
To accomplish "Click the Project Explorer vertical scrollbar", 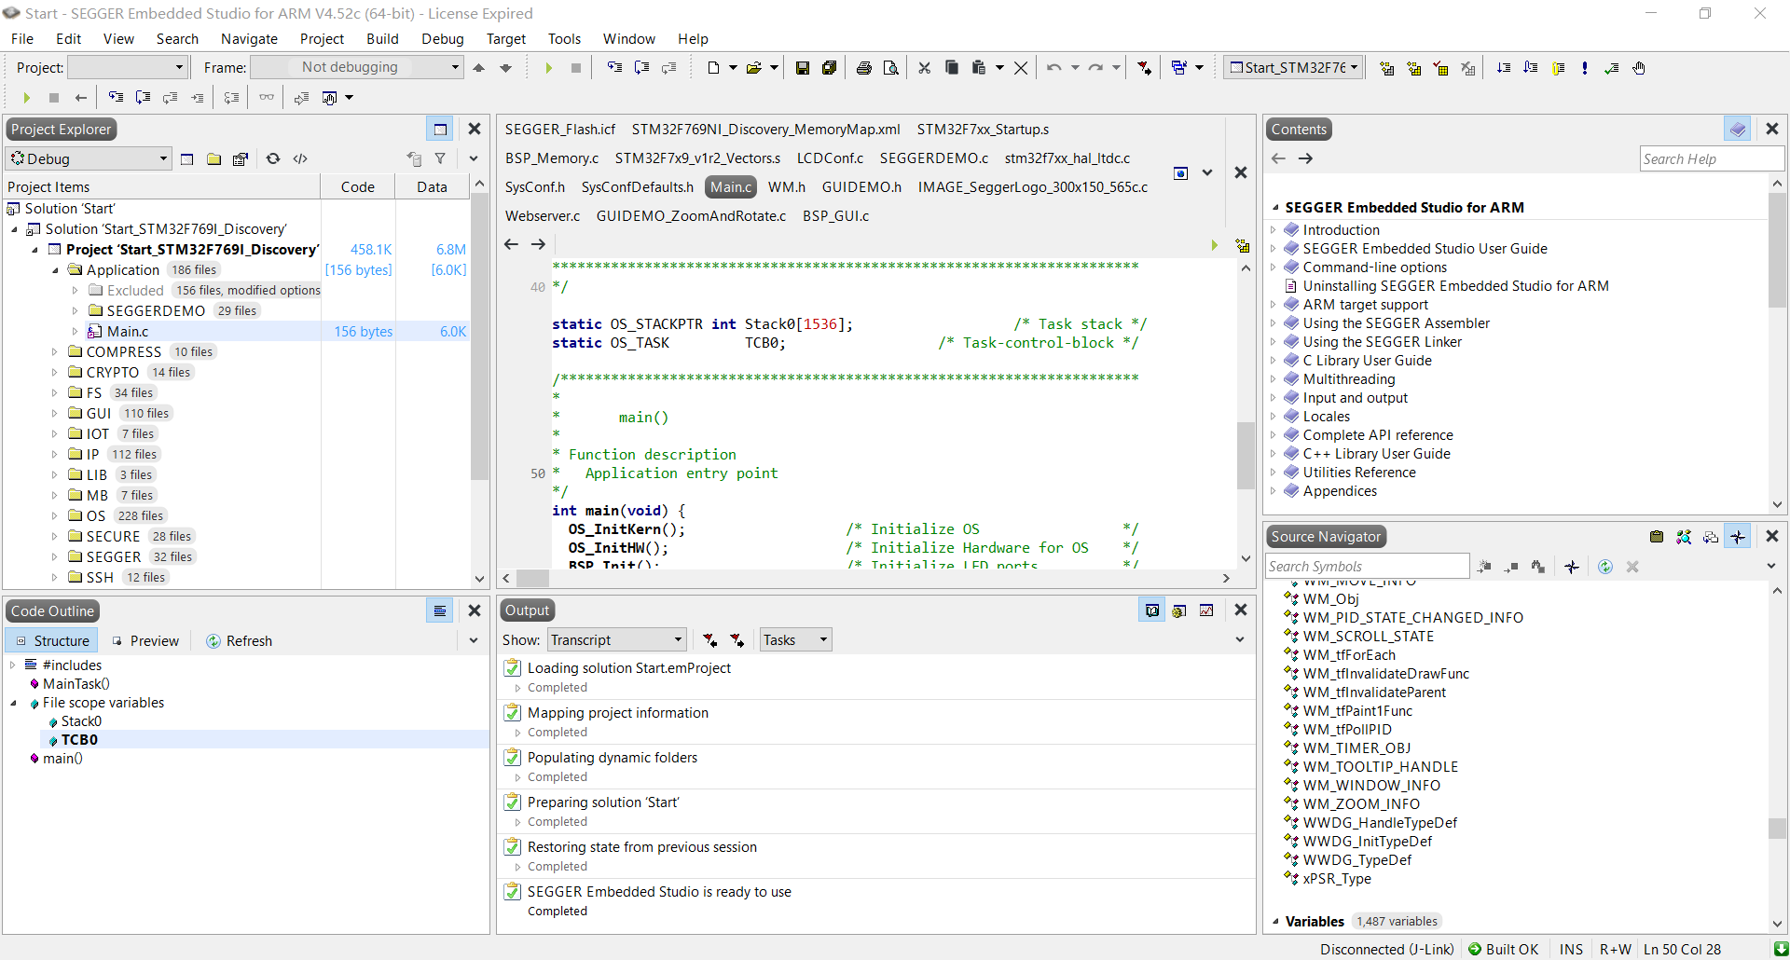I will [x=479, y=380].
